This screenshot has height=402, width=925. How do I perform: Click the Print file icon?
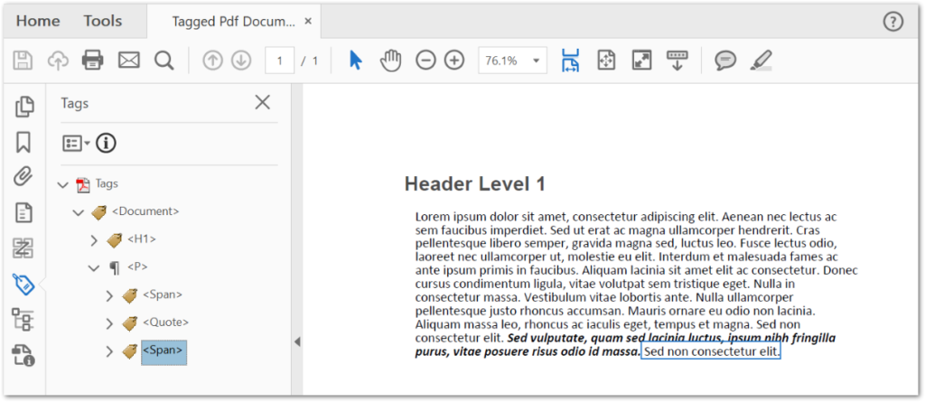point(93,61)
